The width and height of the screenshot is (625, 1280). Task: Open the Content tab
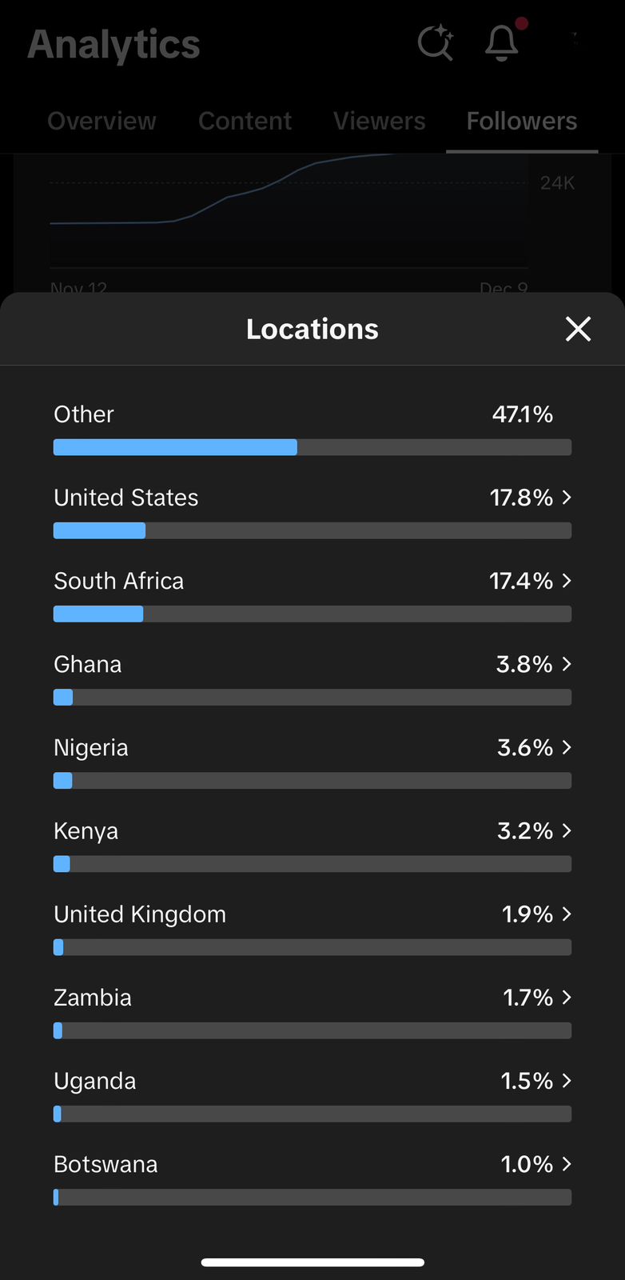245,121
